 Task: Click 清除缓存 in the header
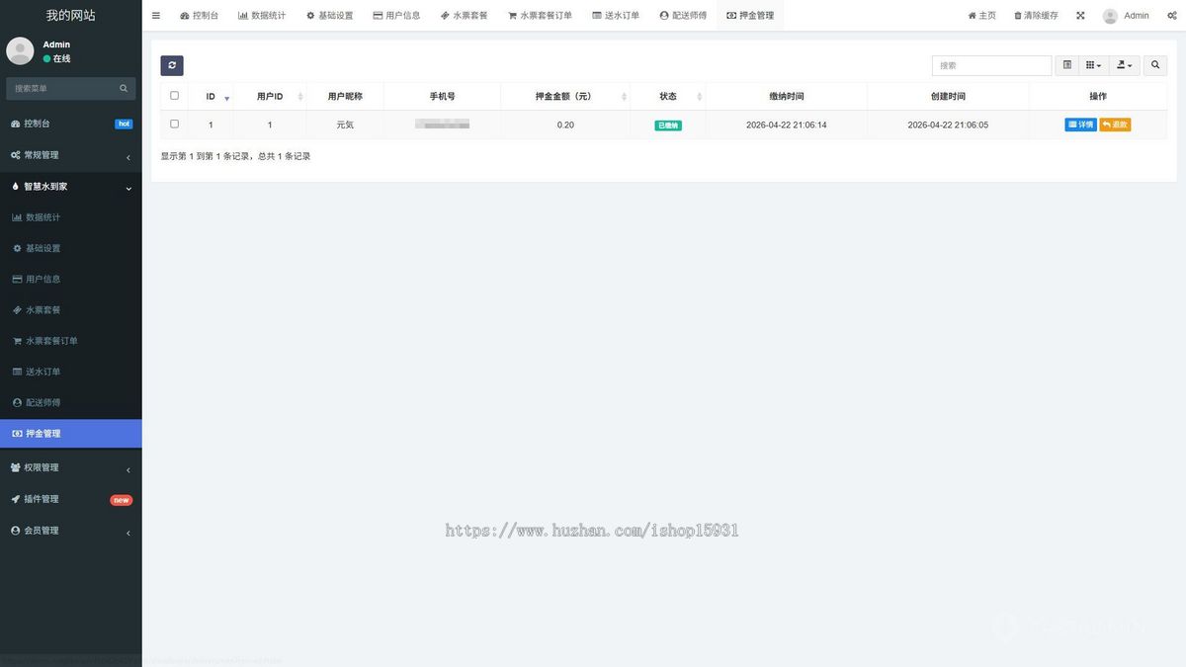click(x=1037, y=16)
